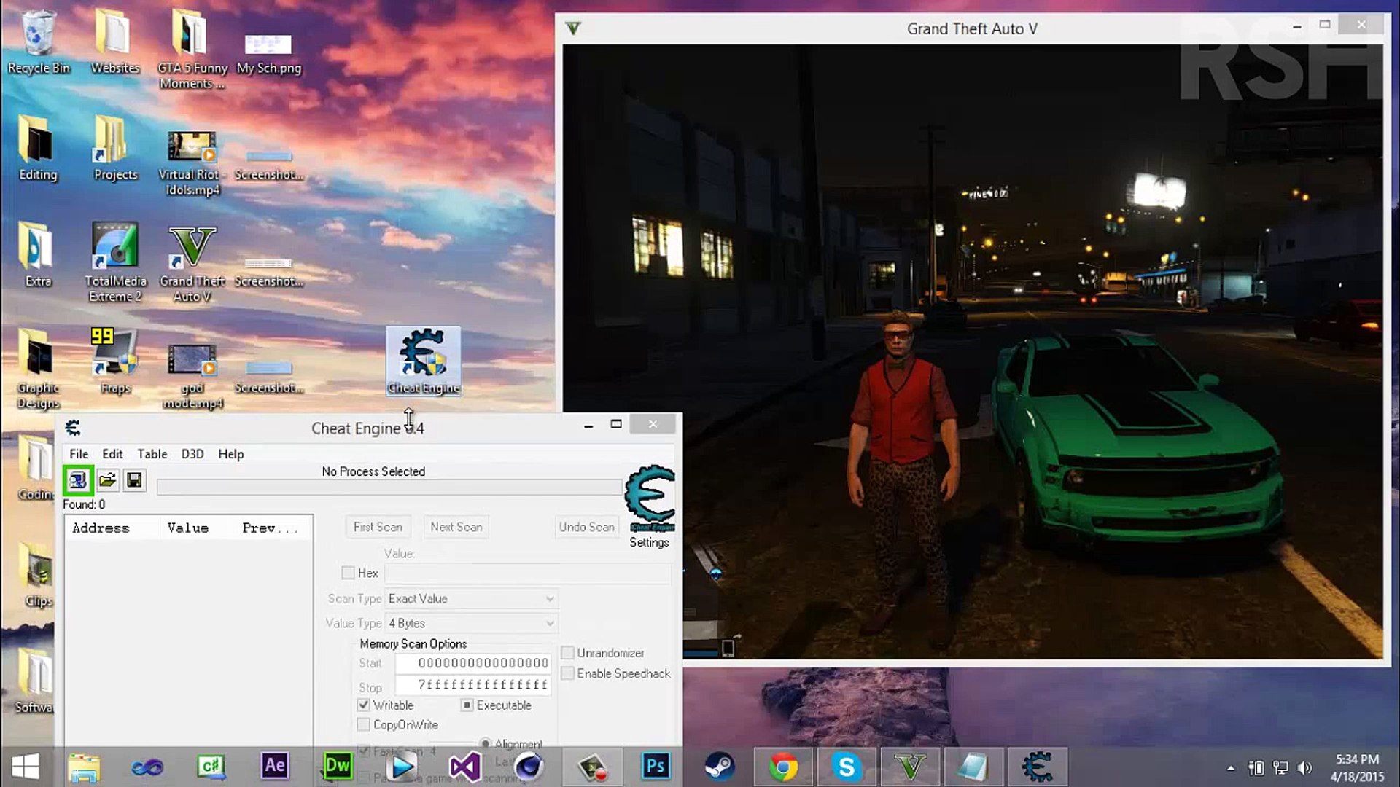Open the Edit menu in Cheat Engine
Image resolution: width=1400 pixels, height=787 pixels.
click(112, 453)
